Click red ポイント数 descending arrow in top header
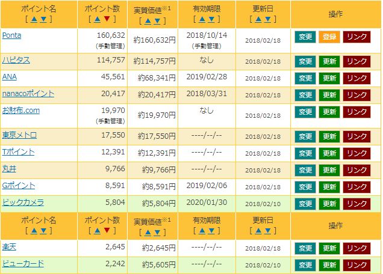Viewport: 383px width, 274px height. click(x=107, y=19)
